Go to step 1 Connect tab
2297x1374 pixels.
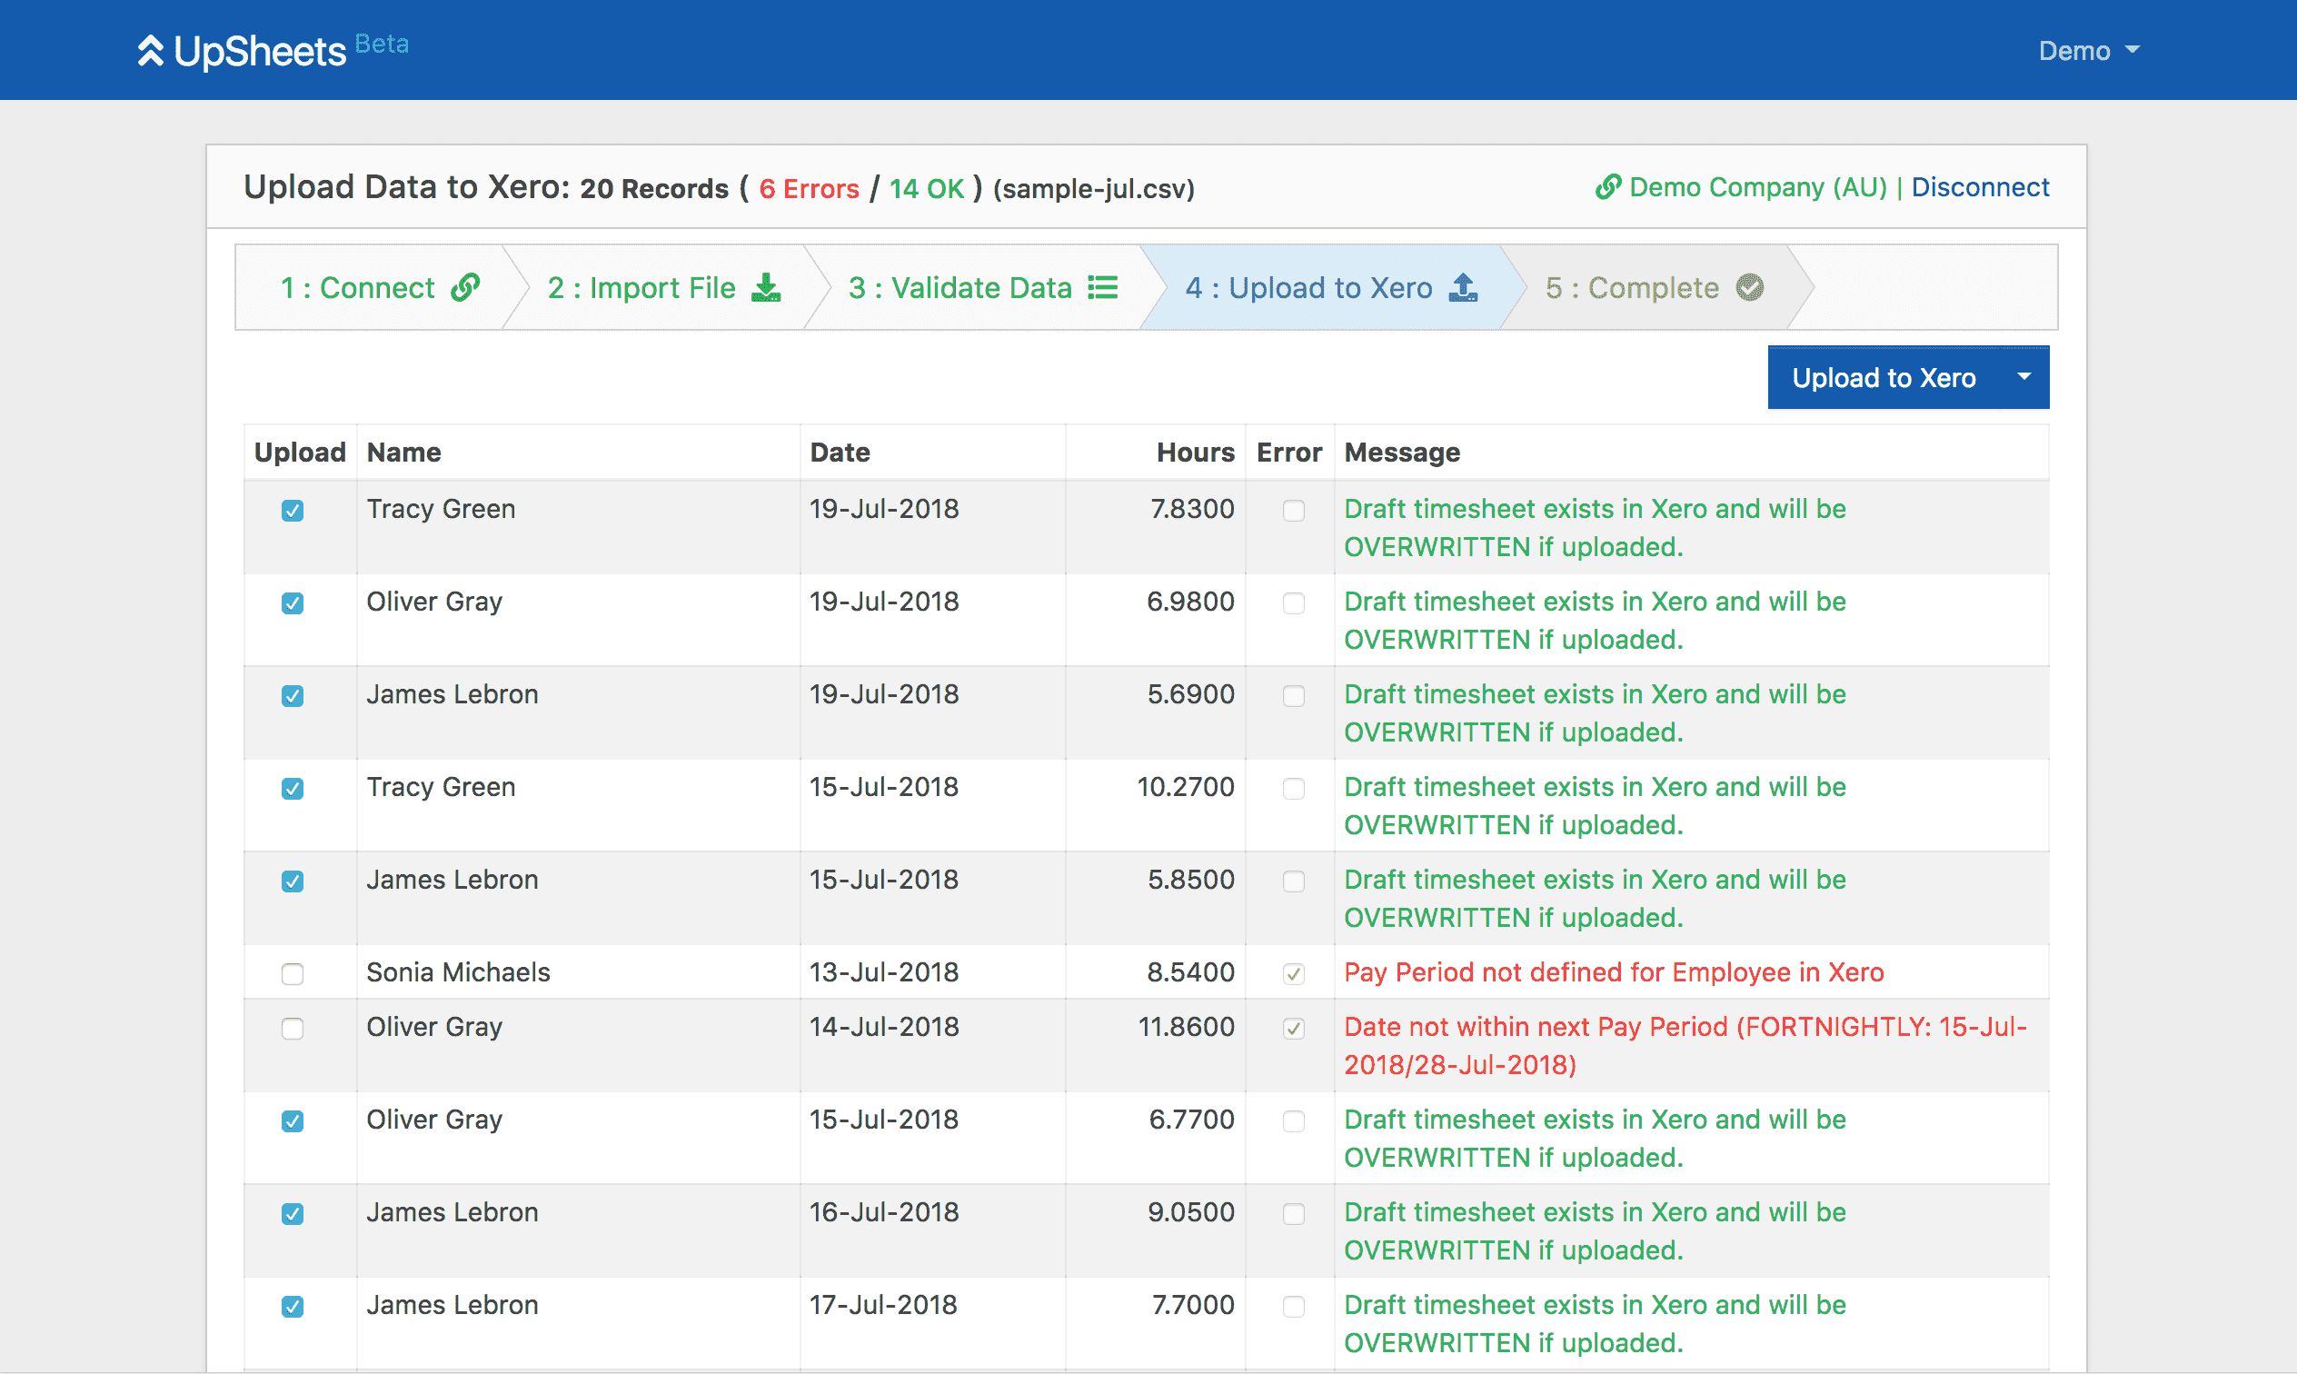click(359, 288)
